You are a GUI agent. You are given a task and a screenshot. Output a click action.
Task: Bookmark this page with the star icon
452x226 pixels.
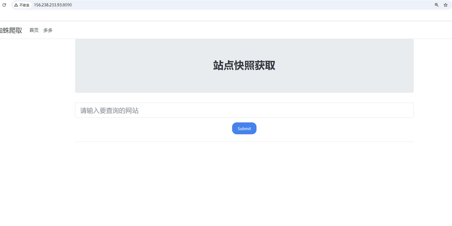[446, 5]
